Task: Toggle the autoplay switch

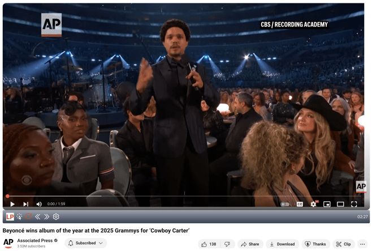Action: [285, 204]
